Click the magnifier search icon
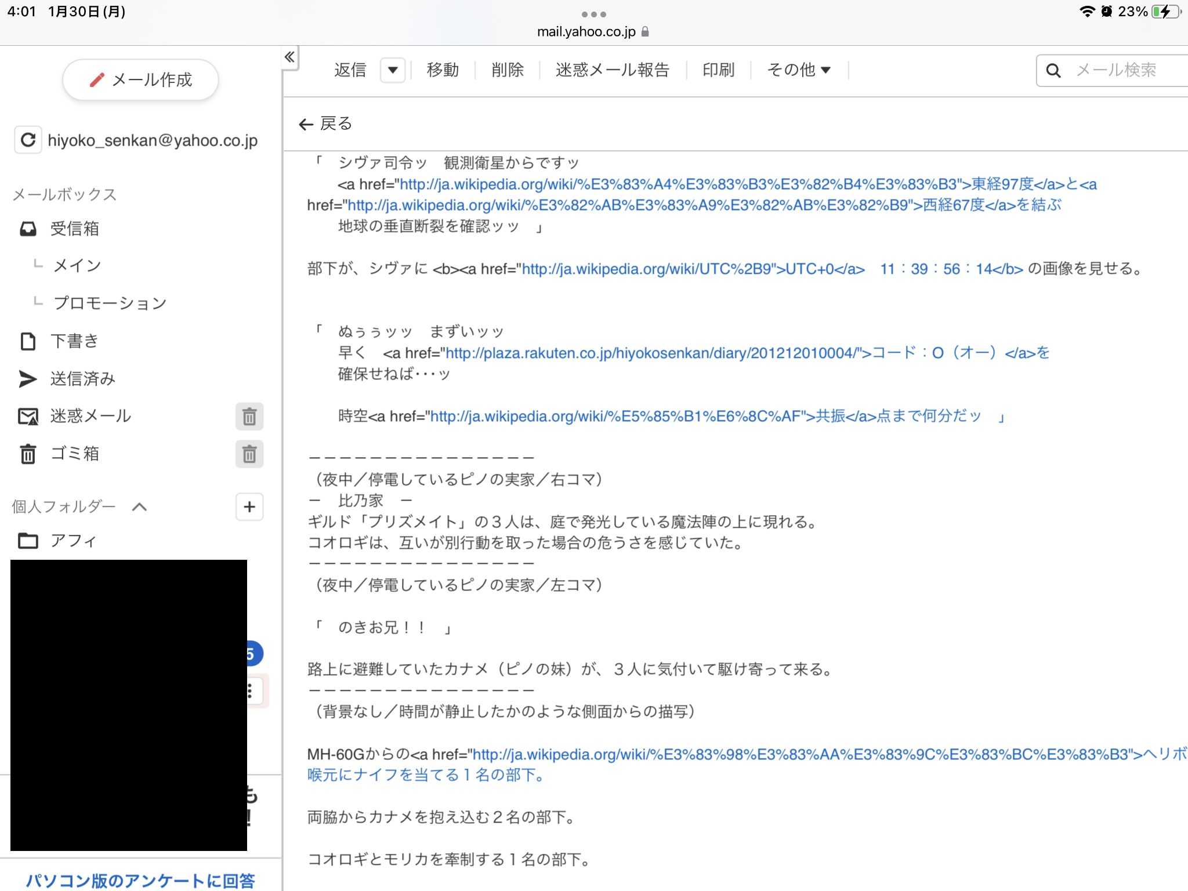The width and height of the screenshot is (1188, 891). [1053, 71]
